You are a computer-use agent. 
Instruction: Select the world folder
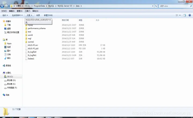pyautogui.click(x=30, y=35)
